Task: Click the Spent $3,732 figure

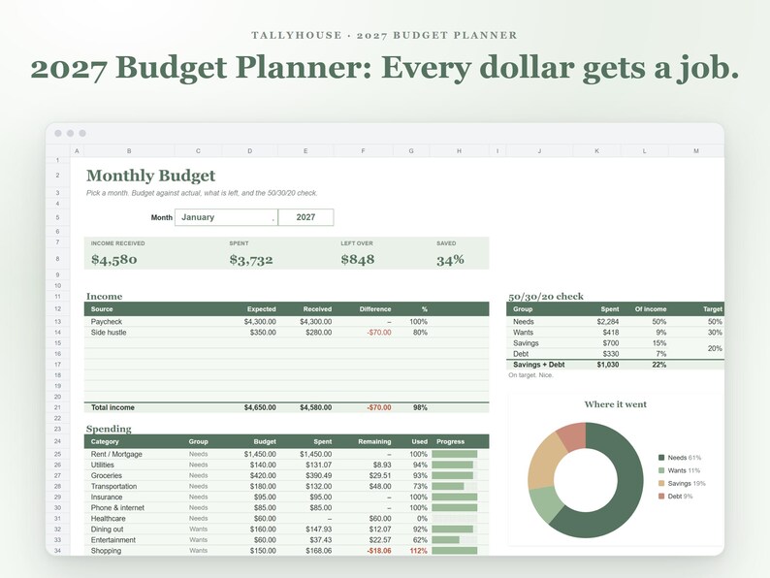Action: click(251, 259)
